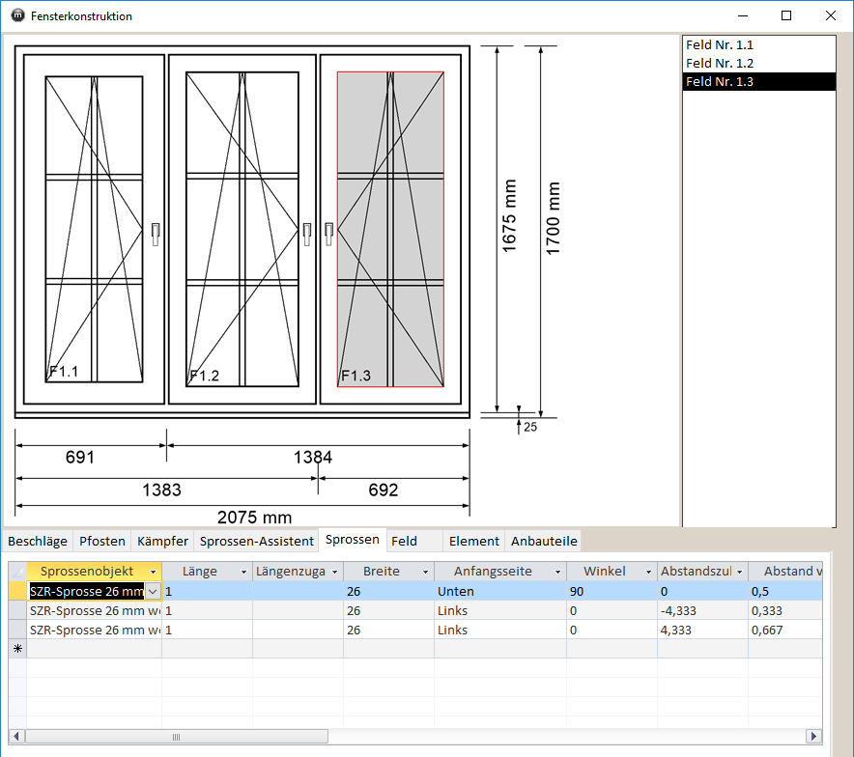Go to the Anbauteile tab
The width and height of the screenshot is (854, 757).
click(x=544, y=541)
